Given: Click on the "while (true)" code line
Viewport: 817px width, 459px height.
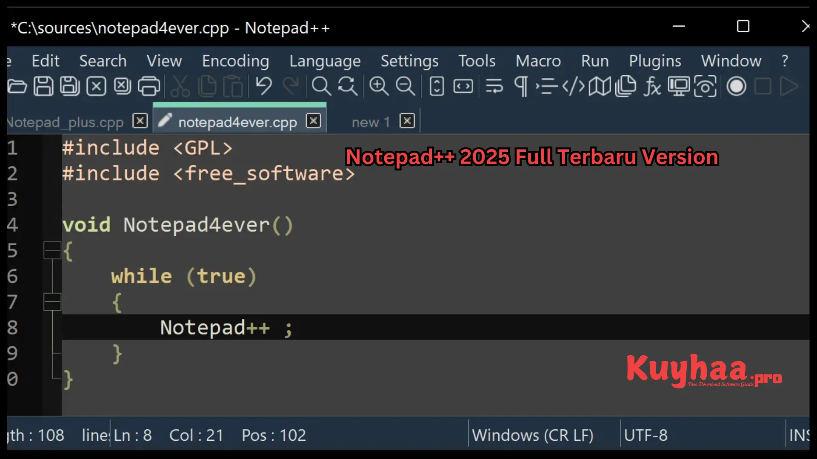Looking at the screenshot, I should 184,276.
